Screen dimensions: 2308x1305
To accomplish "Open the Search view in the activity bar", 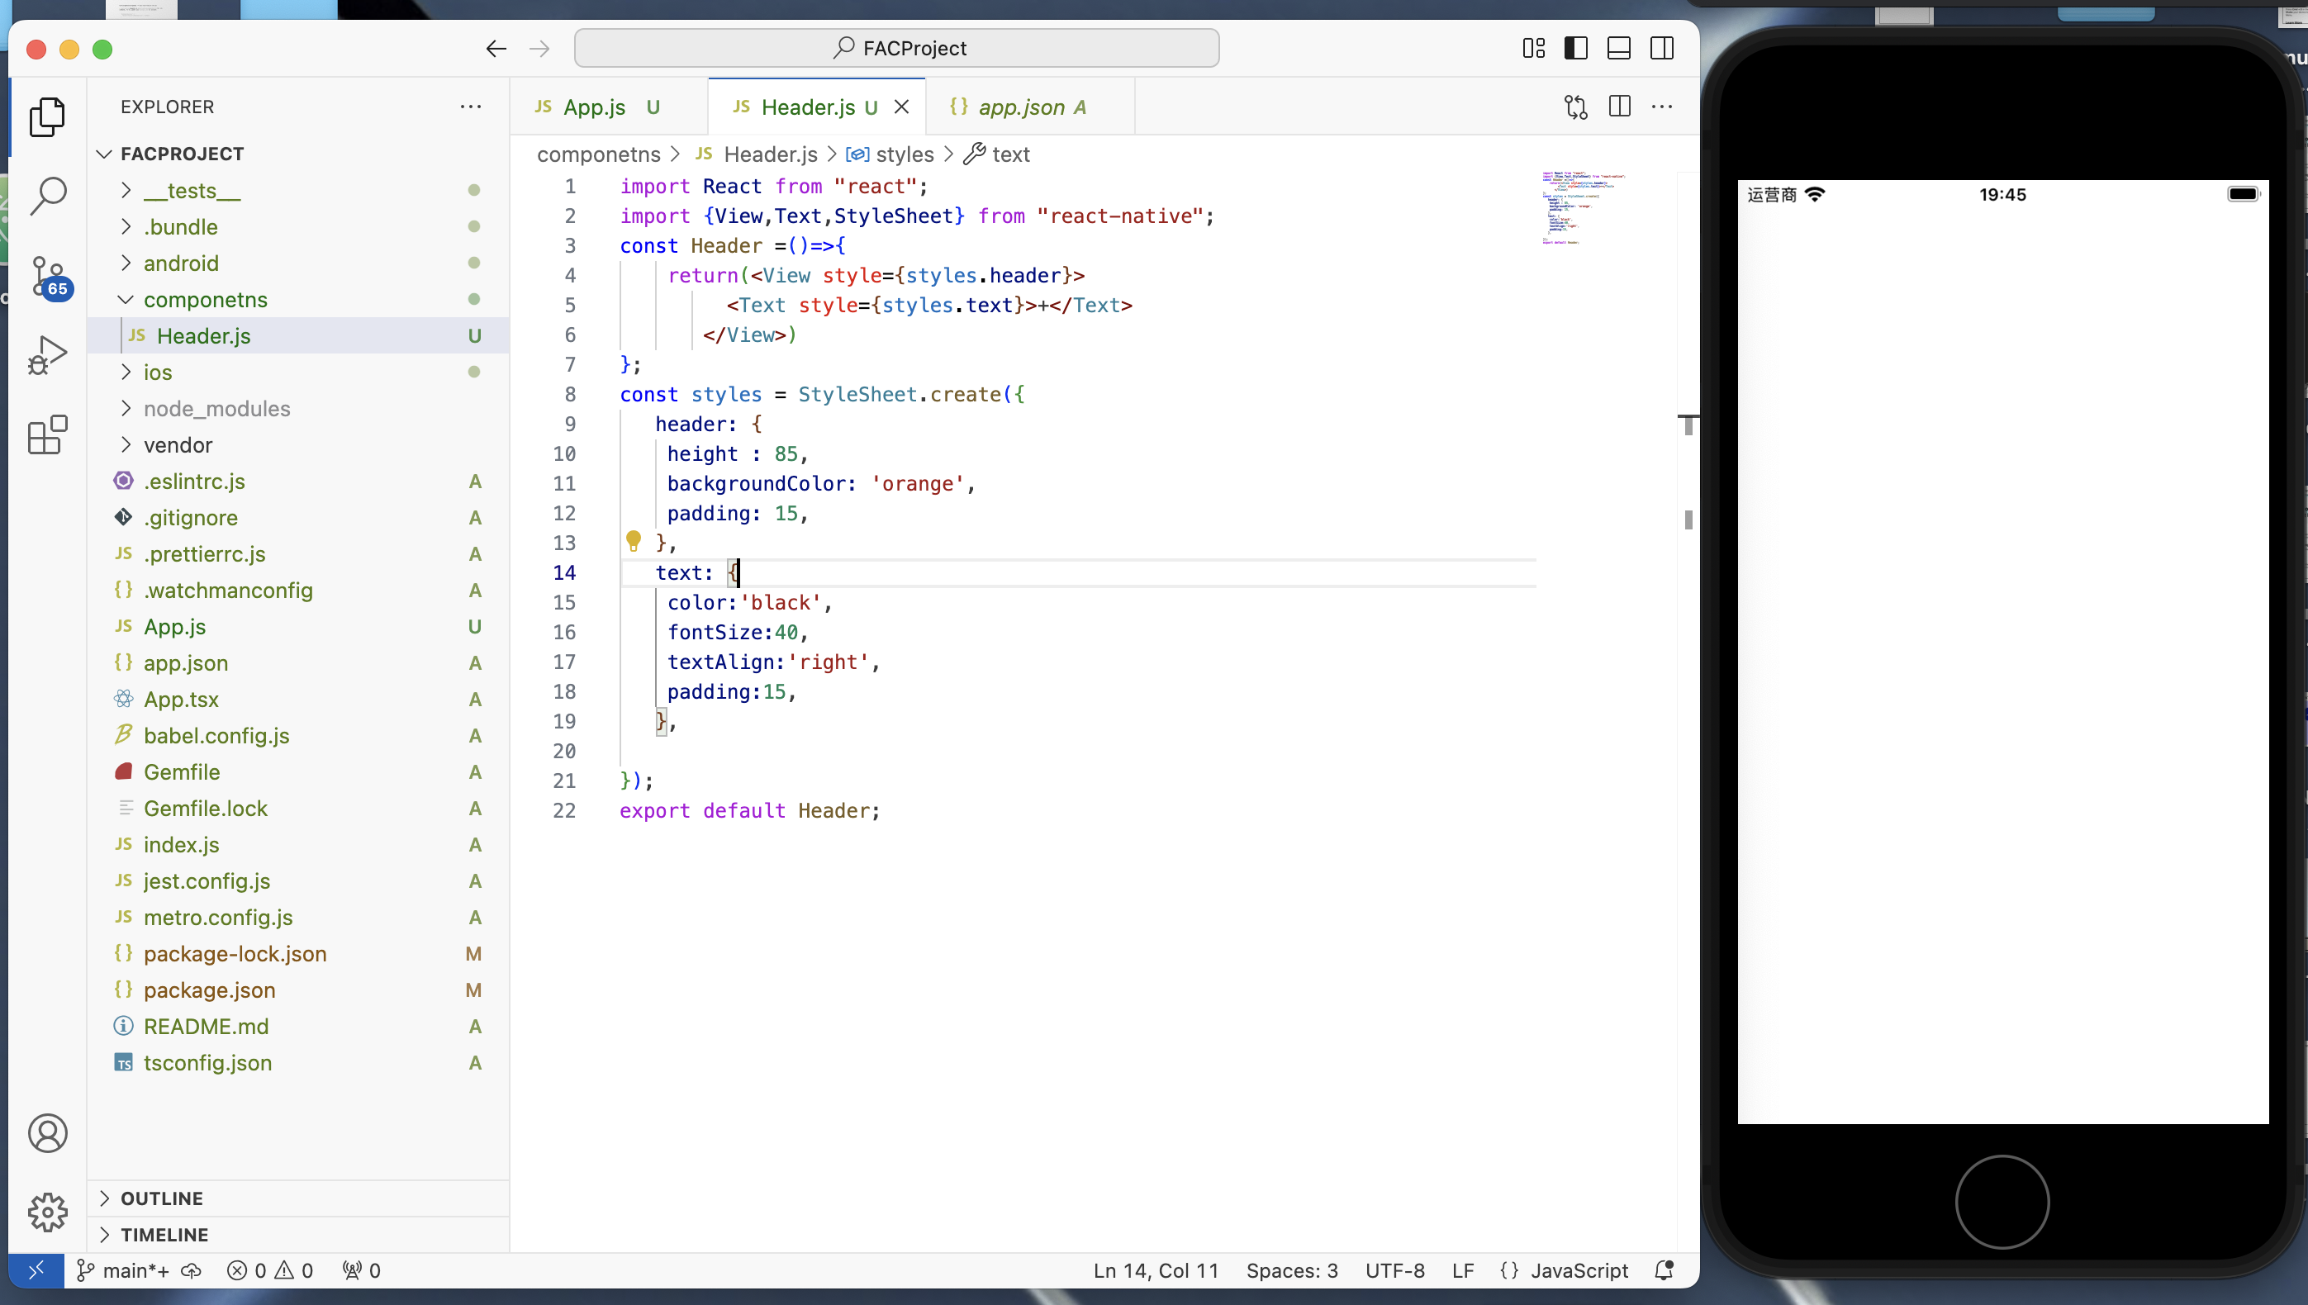I will (x=48, y=196).
